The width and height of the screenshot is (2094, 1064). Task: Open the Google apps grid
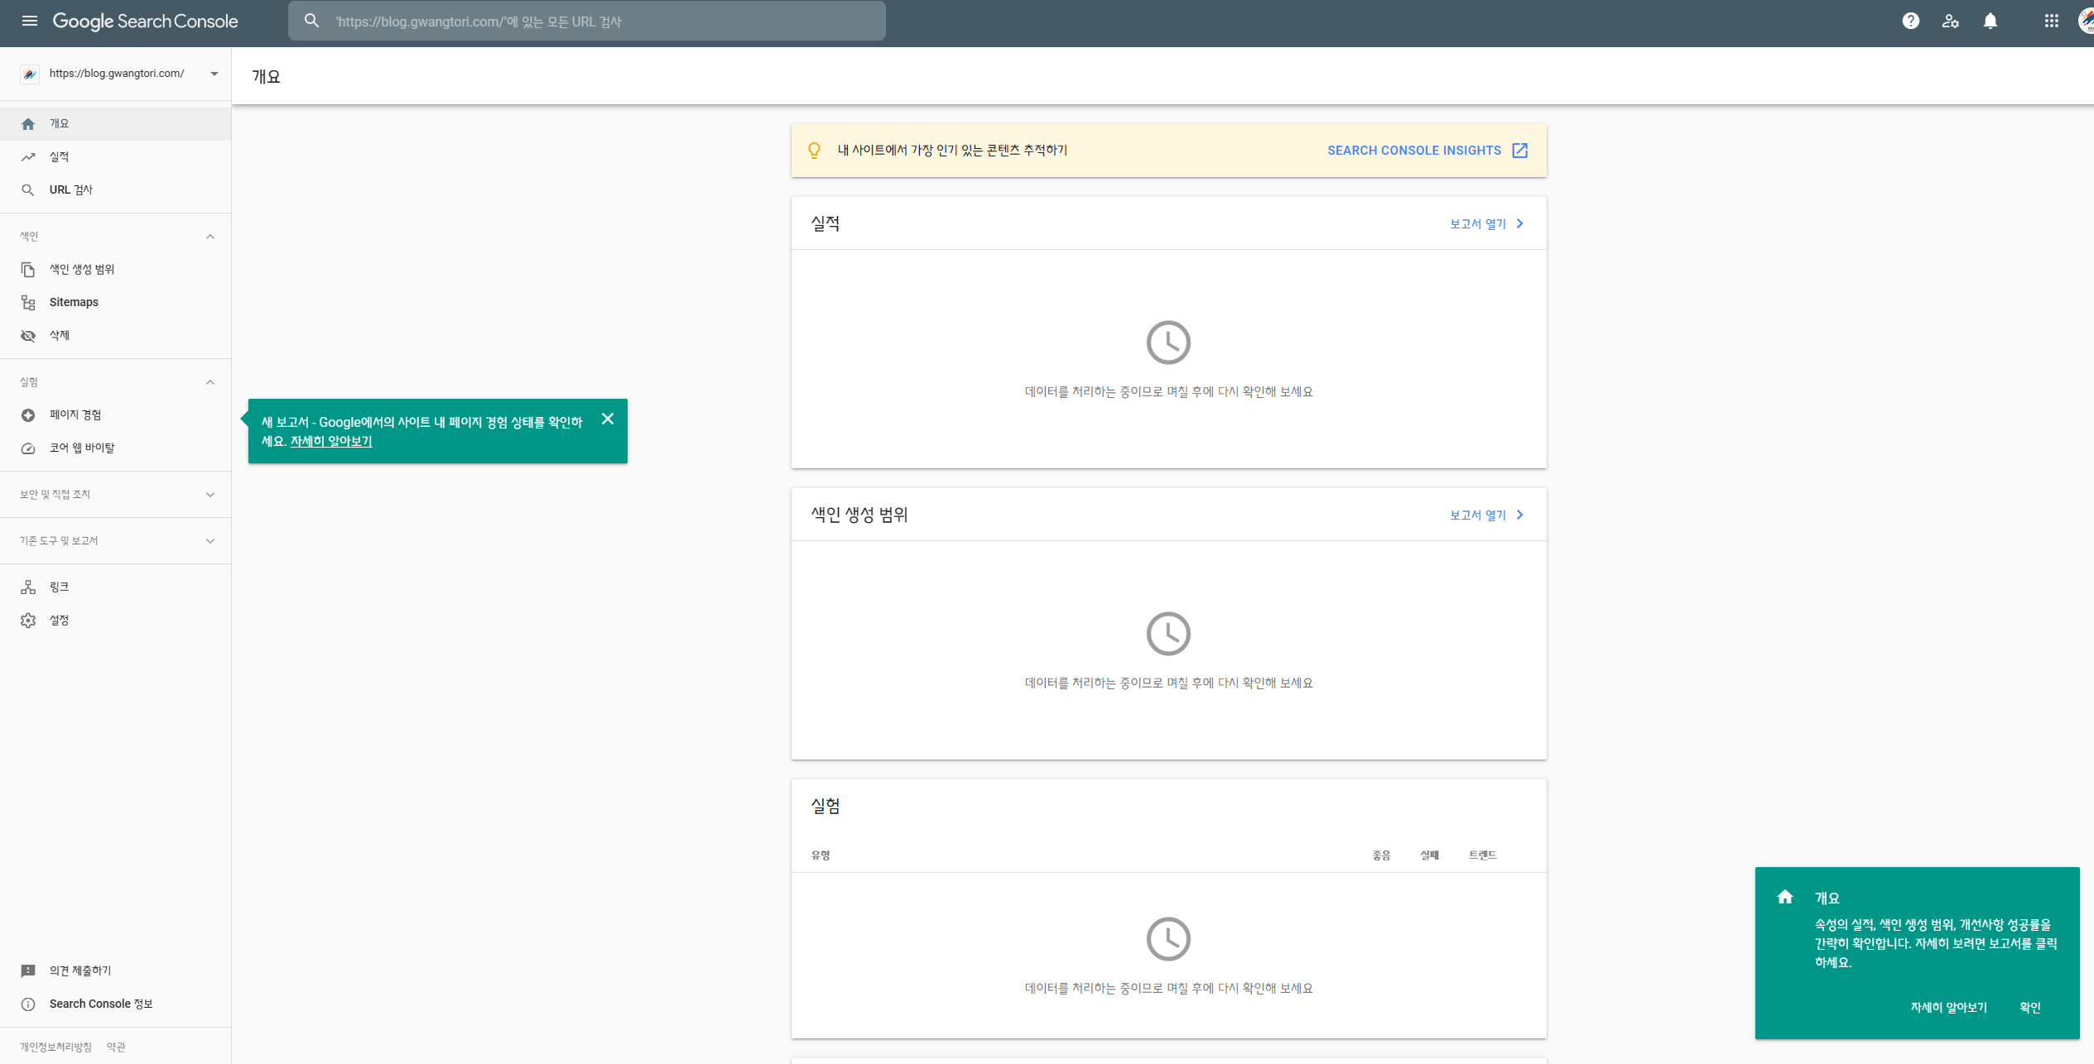pos(2051,21)
